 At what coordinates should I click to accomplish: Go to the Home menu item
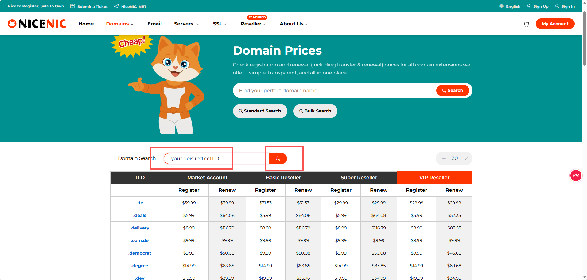coord(86,24)
